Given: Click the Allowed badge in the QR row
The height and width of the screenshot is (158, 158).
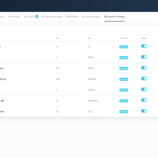Looking at the screenshot, I should tap(124, 101).
